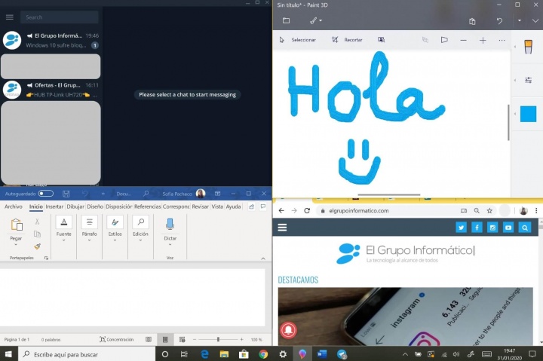Open site Twitter link icon
This screenshot has width=543, height=361.
coord(461,228)
